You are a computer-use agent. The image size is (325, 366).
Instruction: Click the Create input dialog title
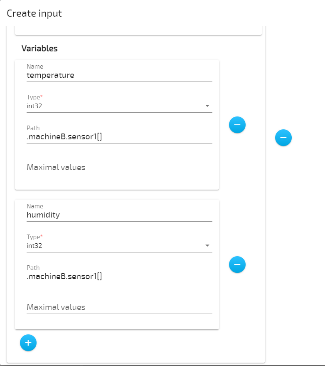(34, 13)
